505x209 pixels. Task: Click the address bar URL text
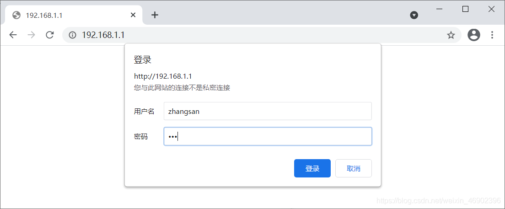pos(103,35)
